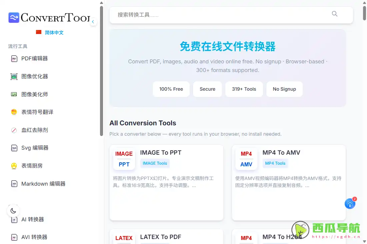367x244 pixels.
Task: Collapse the sidebar with the chevron button
Action: (93, 22)
